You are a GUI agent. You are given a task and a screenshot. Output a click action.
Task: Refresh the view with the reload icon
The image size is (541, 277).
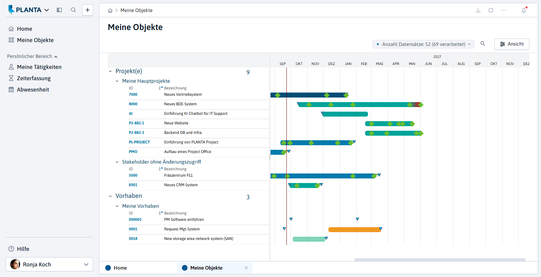click(x=491, y=10)
